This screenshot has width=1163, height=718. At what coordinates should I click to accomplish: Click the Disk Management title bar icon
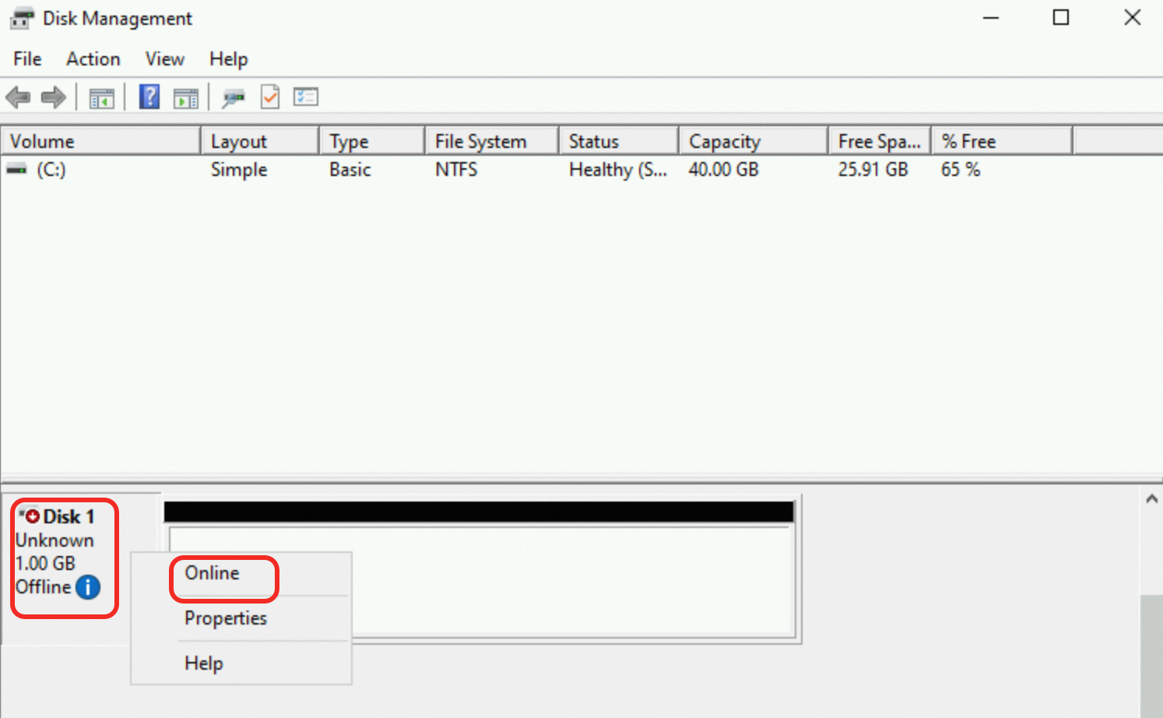(x=22, y=18)
